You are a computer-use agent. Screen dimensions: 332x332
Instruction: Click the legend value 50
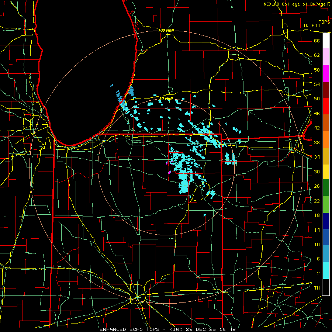[x=317, y=98]
